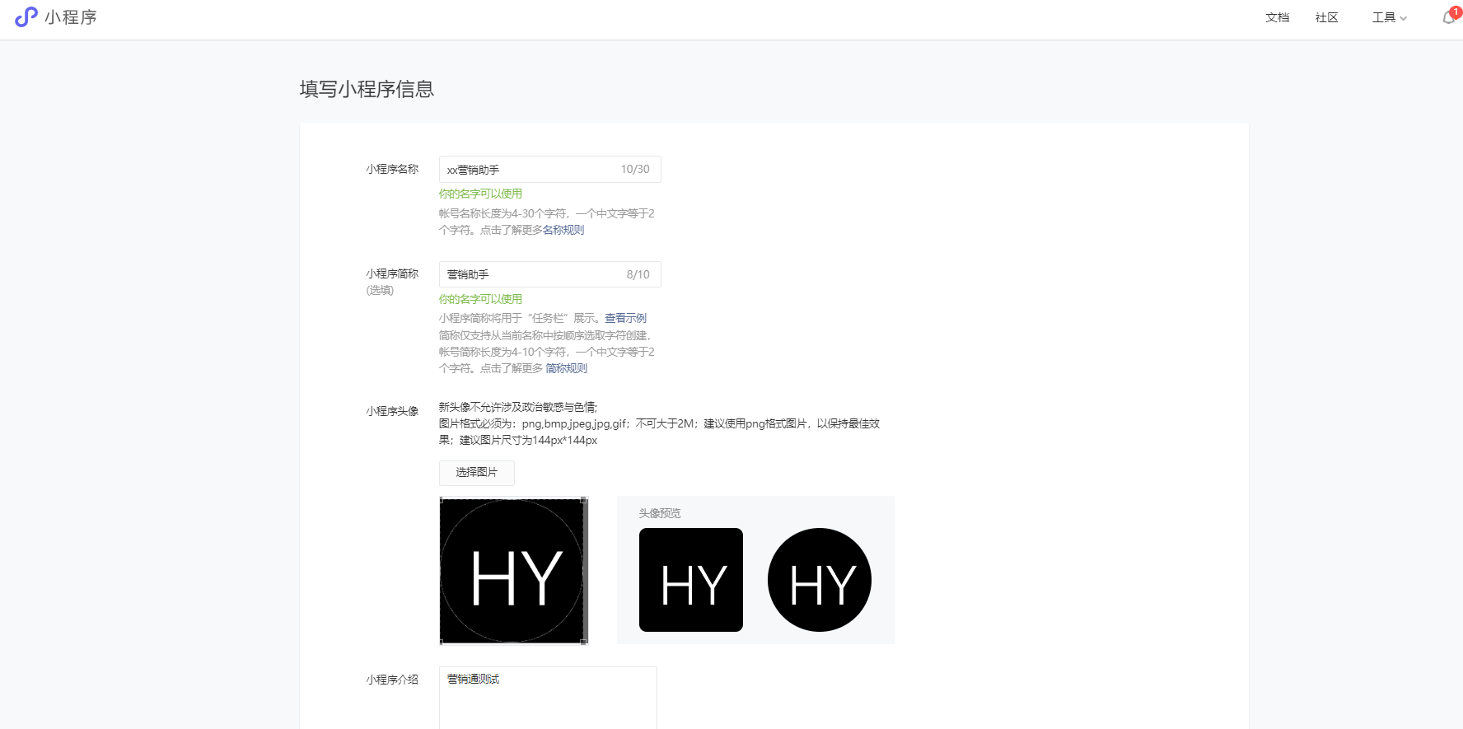Open the 查看示例 link
Image resolution: width=1463 pixels, height=729 pixels.
[x=626, y=318]
